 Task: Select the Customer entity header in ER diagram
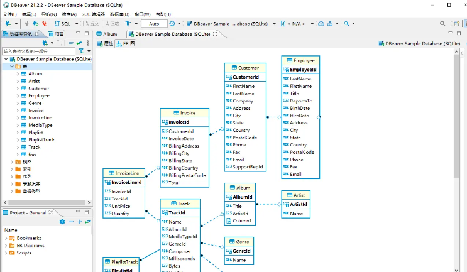coord(245,68)
